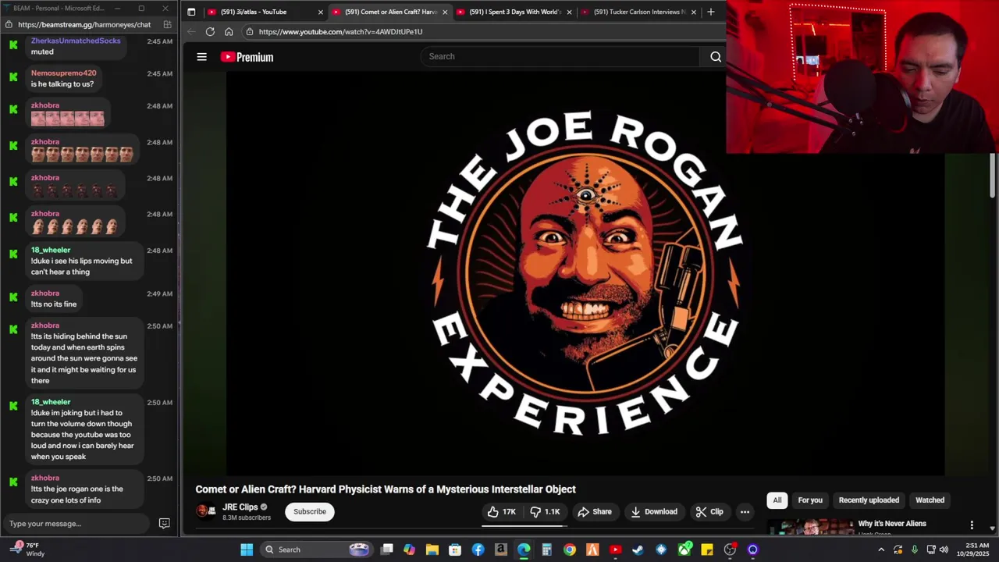
Task: Click the app-available icon in BEAM address bar
Action: pos(167,24)
